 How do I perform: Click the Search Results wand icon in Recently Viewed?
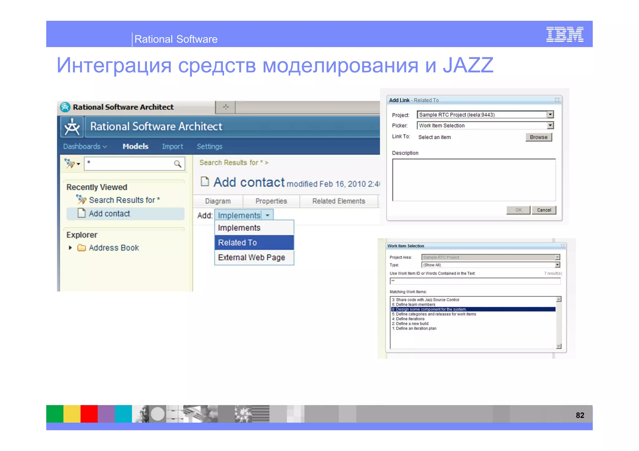pos(81,200)
